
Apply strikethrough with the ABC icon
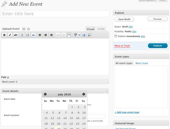(16, 35)
